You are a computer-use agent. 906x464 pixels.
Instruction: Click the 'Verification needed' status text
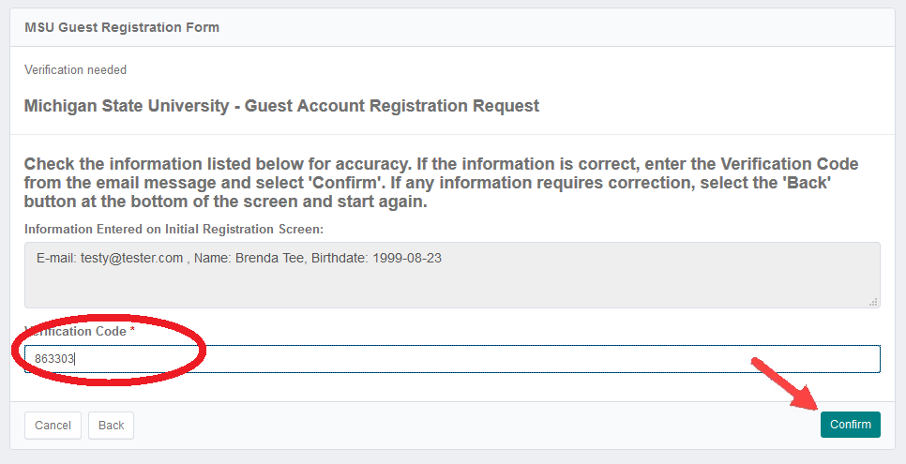pos(75,70)
